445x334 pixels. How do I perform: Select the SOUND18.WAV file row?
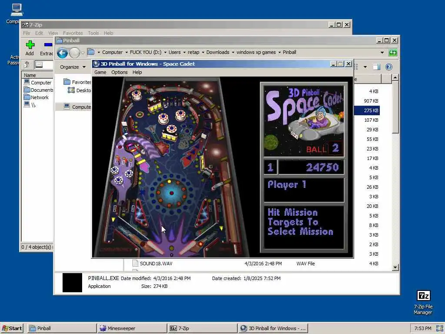[x=256, y=264]
